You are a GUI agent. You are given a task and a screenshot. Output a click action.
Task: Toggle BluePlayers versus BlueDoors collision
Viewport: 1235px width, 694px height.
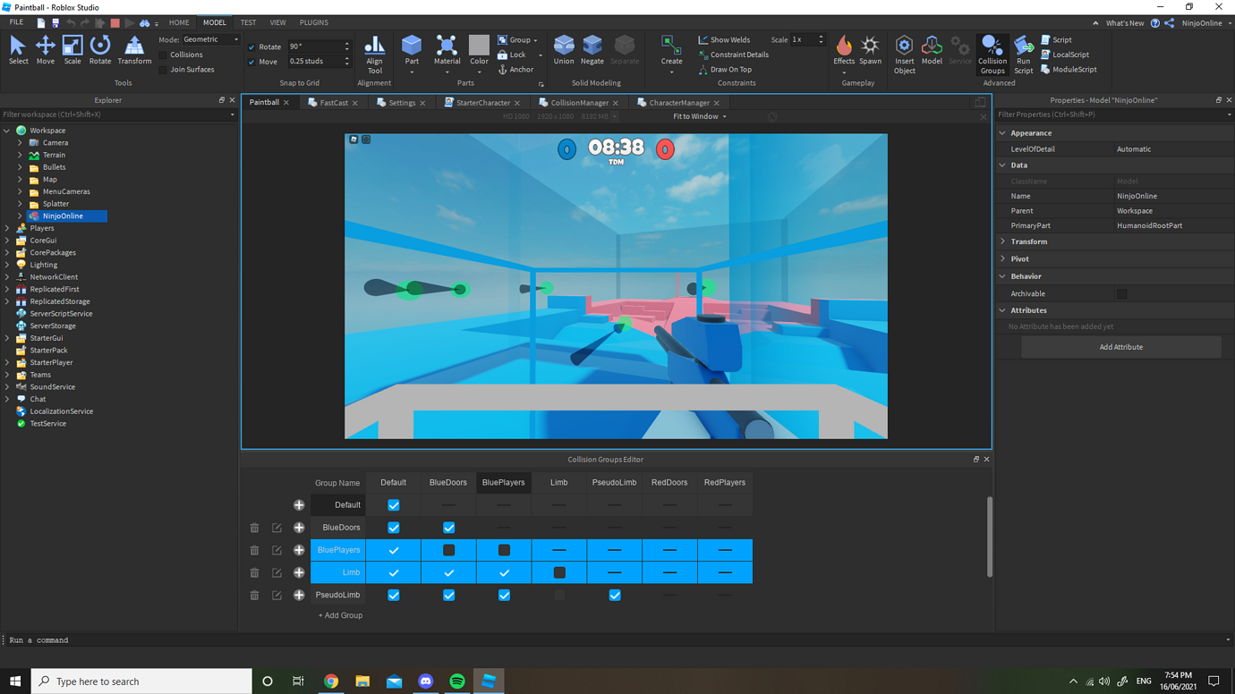(x=449, y=550)
